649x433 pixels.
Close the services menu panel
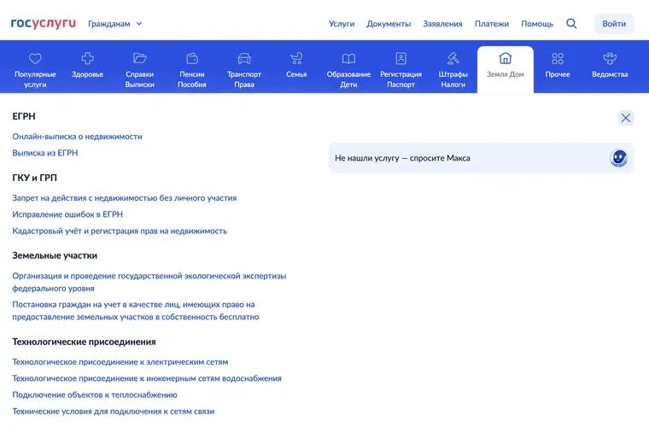click(x=626, y=118)
